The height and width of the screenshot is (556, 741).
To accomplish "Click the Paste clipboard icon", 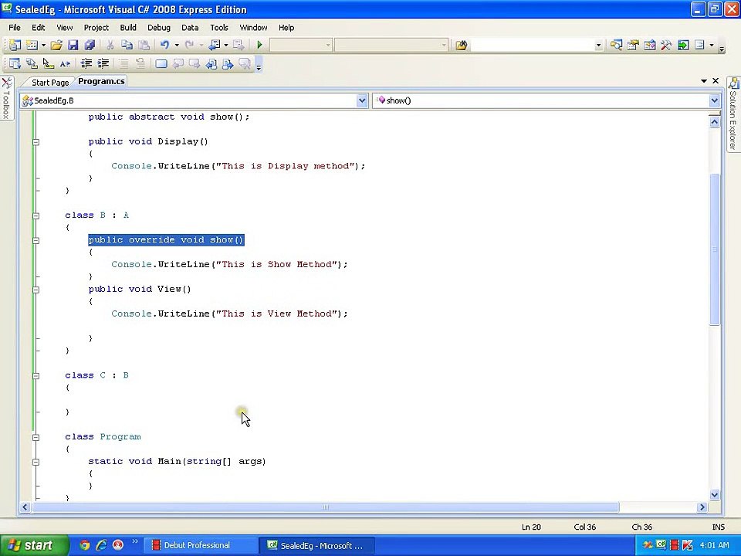I will [x=144, y=45].
